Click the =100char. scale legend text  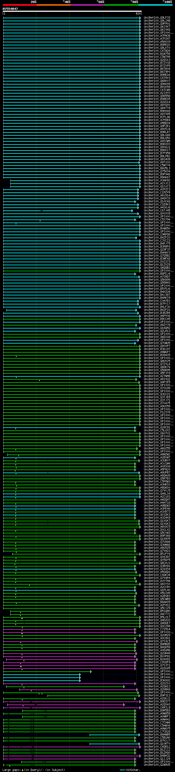(x=133, y=770)
